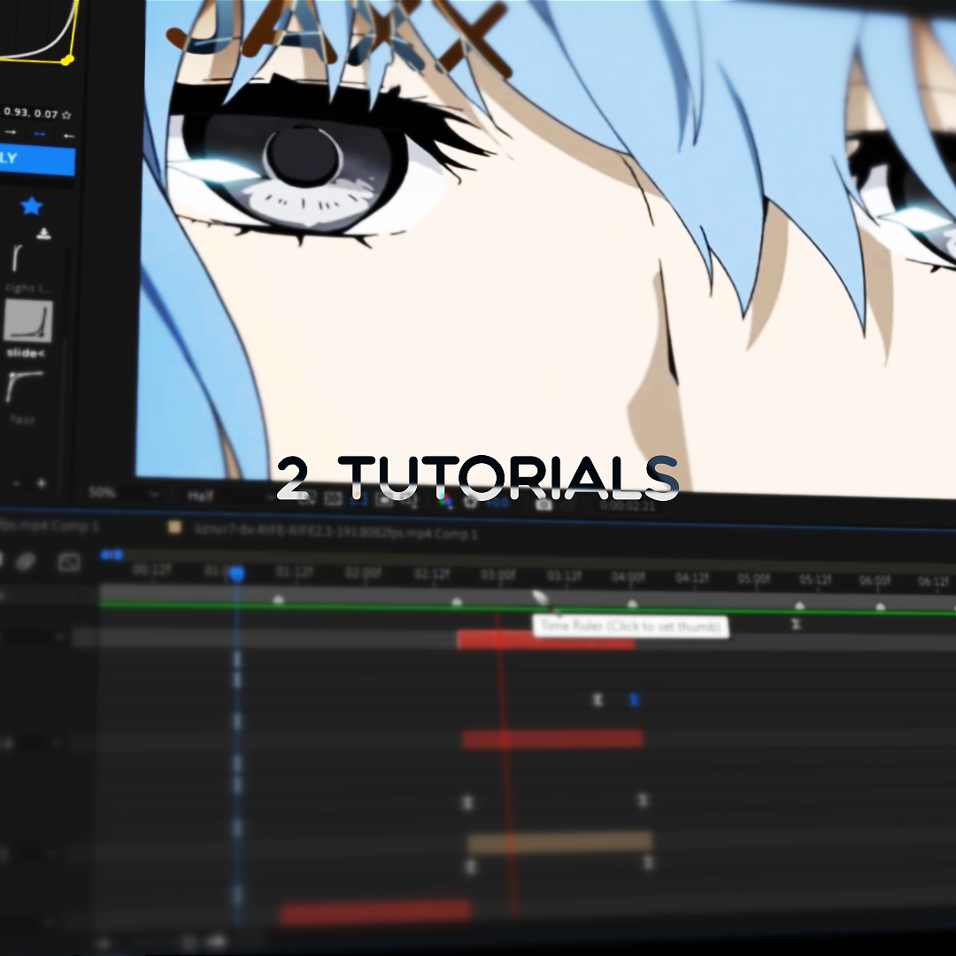Click the RGB show channel icon
This screenshot has width=956, height=956.
point(445,501)
